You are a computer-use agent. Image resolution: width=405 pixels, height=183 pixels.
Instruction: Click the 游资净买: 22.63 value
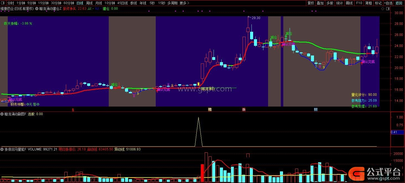75,9
